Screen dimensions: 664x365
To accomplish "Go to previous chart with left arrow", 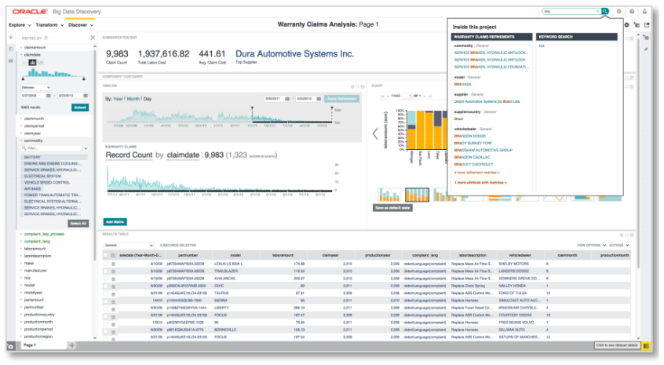I will [375, 133].
